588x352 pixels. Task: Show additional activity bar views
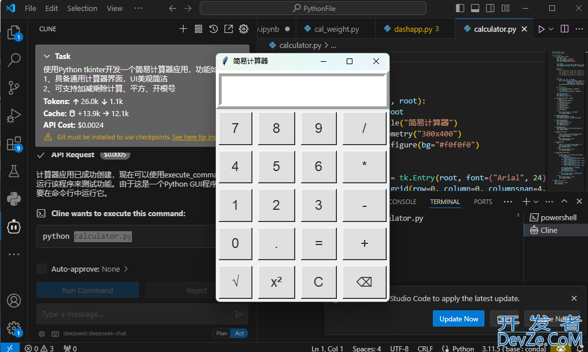pos(14,254)
